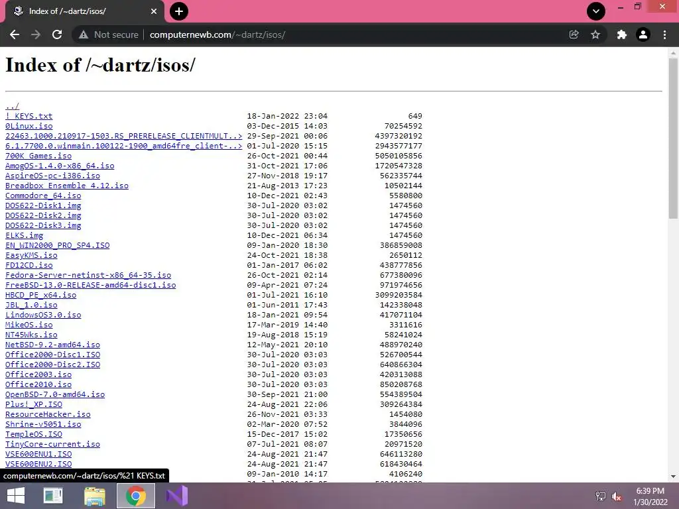Click FreeBSD-13.0-RELEASE-amd64-disc1.iso link
679x509 pixels.
[90, 285]
